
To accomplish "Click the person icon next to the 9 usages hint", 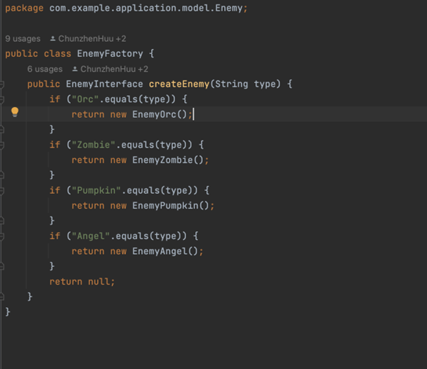I will pyautogui.click(x=52, y=39).
